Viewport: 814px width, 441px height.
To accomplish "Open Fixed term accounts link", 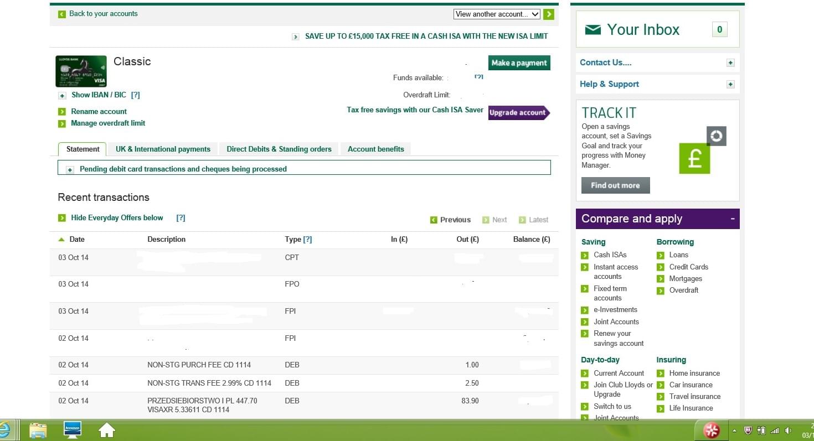I will 610,293.
